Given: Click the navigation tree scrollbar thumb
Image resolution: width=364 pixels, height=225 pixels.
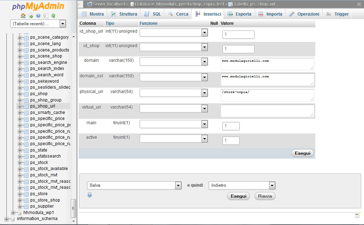Looking at the screenshot, I should (73, 208).
